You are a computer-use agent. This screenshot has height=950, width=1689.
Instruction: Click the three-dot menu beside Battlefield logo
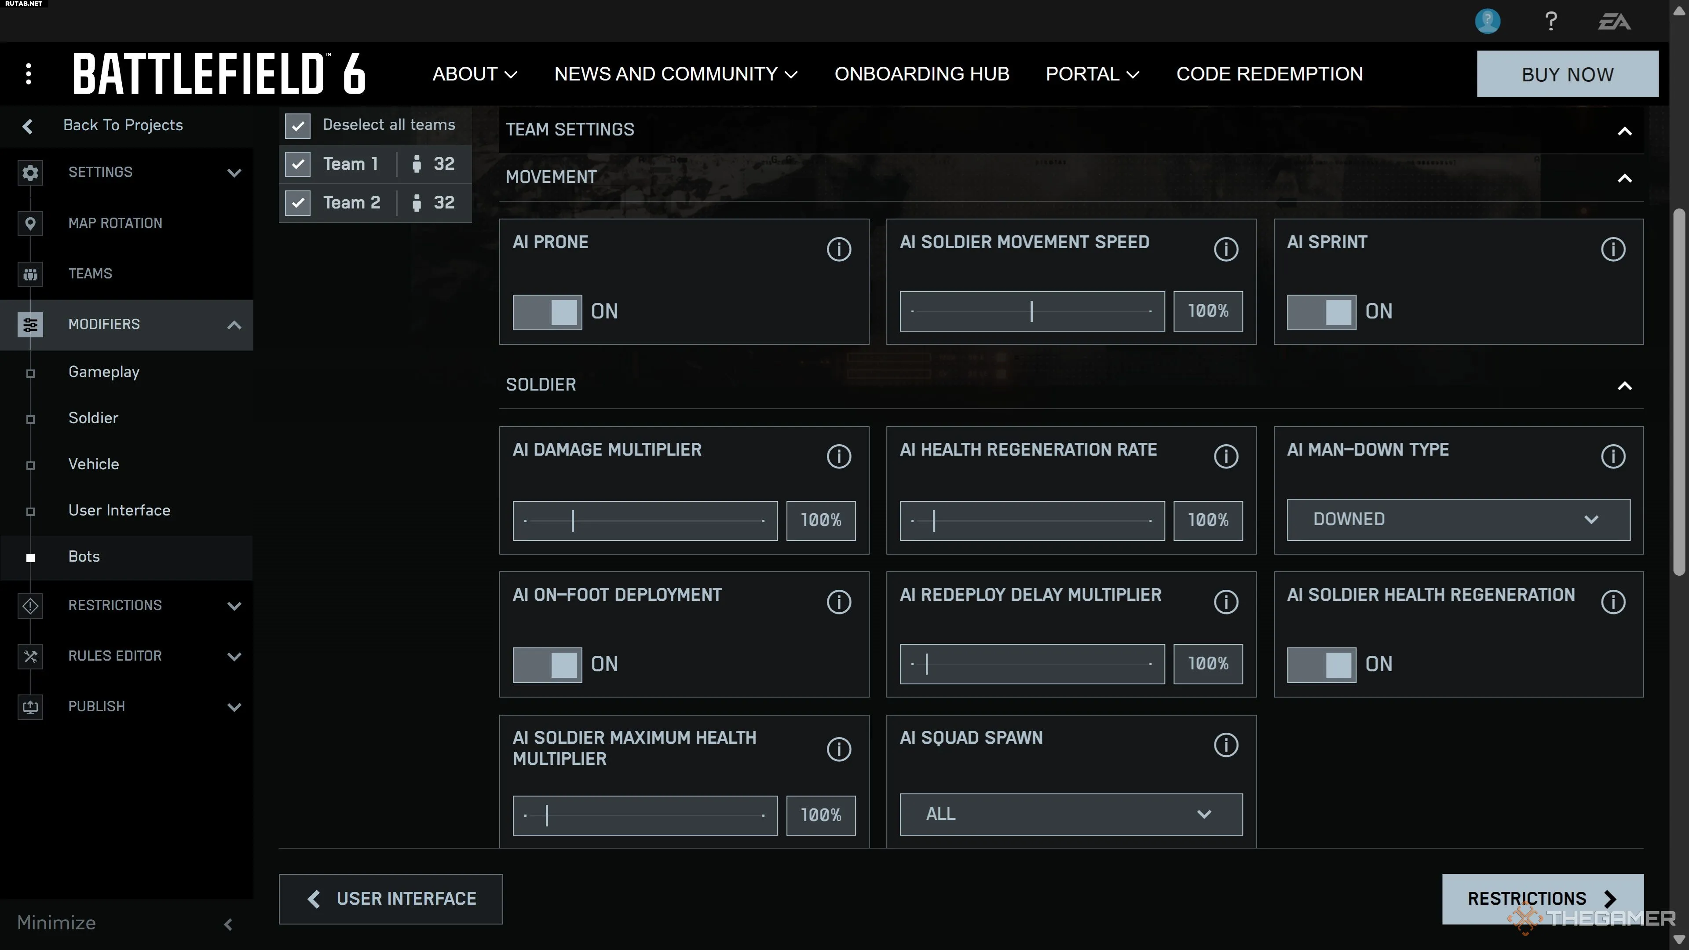pos(28,73)
